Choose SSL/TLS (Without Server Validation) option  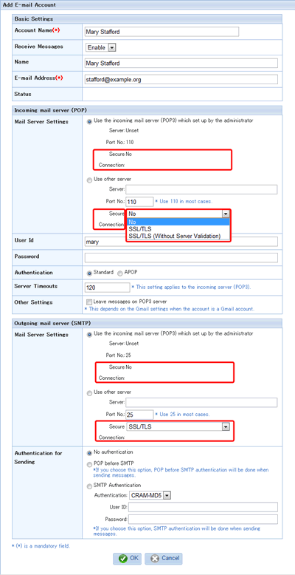click(x=178, y=237)
